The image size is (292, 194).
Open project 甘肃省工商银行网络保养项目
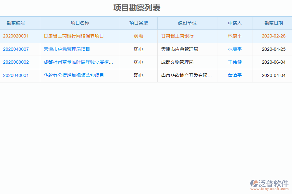73,36
